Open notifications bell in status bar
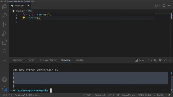The width and height of the screenshot is (173, 97). [169, 95]
